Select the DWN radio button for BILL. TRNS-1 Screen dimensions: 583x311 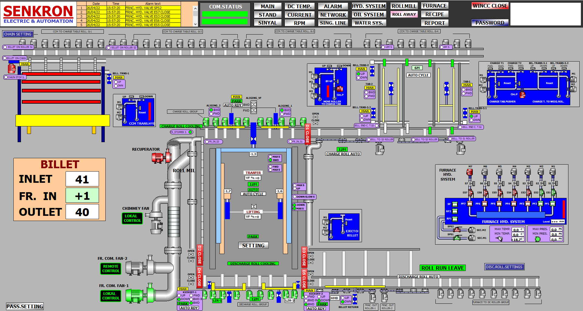pos(116,86)
